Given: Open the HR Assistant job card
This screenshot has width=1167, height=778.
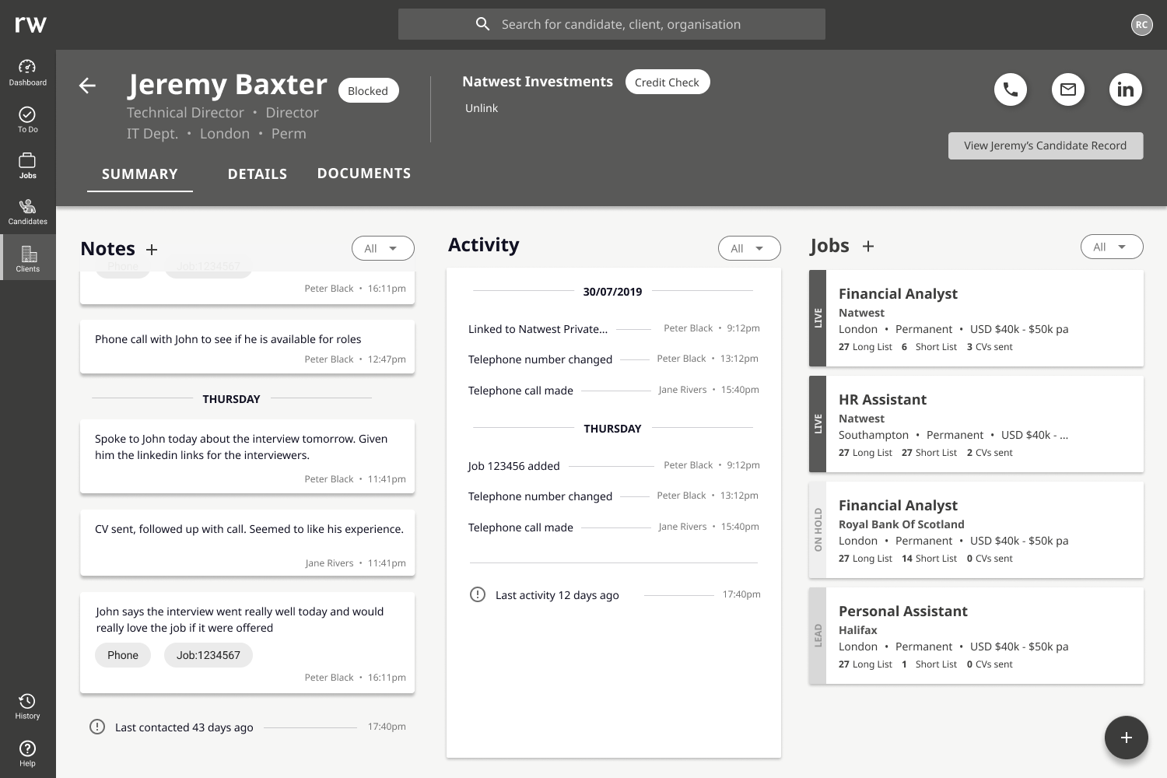Looking at the screenshot, I should (x=976, y=424).
